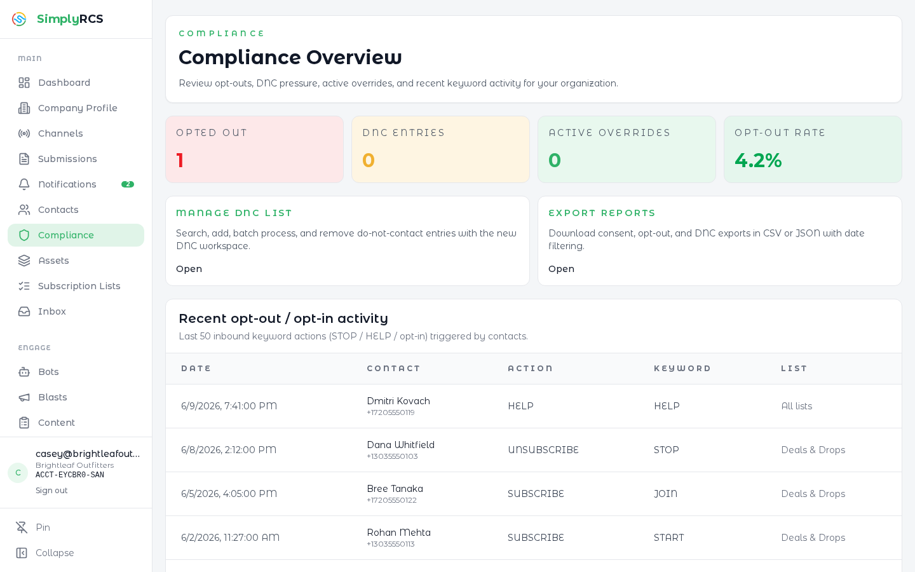The height and width of the screenshot is (572, 915).
Task: Click the SimplyRCS logo icon
Action: (x=19, y=19)
